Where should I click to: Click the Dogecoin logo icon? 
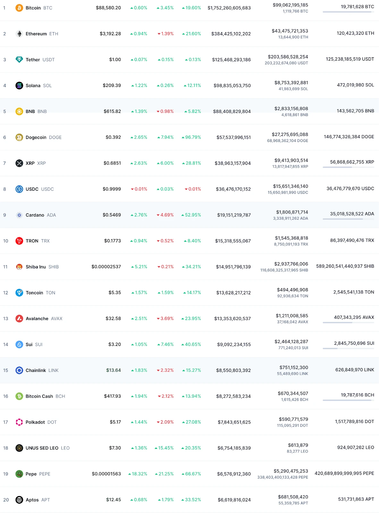point(19,137)
